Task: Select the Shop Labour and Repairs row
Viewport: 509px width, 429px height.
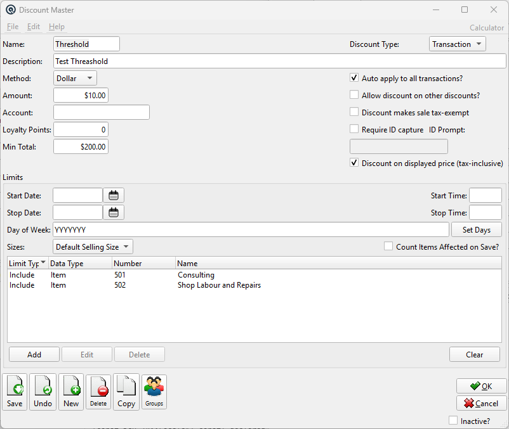Action: (254, 285)
